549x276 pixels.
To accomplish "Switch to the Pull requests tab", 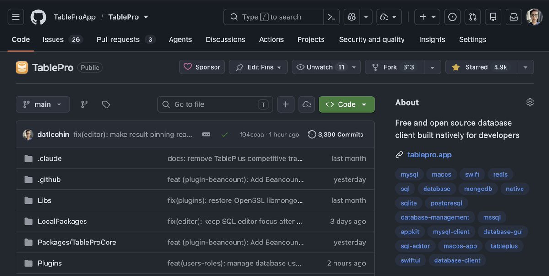I will [x=126, y=39].
